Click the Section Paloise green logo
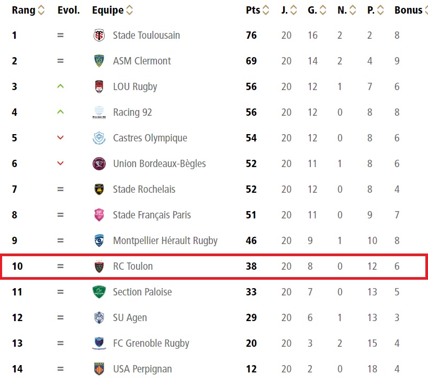The width and height of the screenshot is (428, 385). point(99,292)
